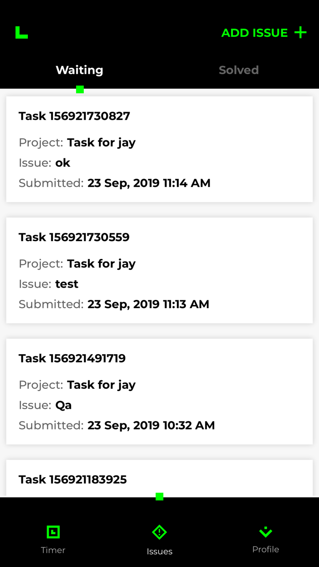This screenshot has height=567, width=319.
Task: Select the issue card labeled 'ok'
Action: pos(63,163)
